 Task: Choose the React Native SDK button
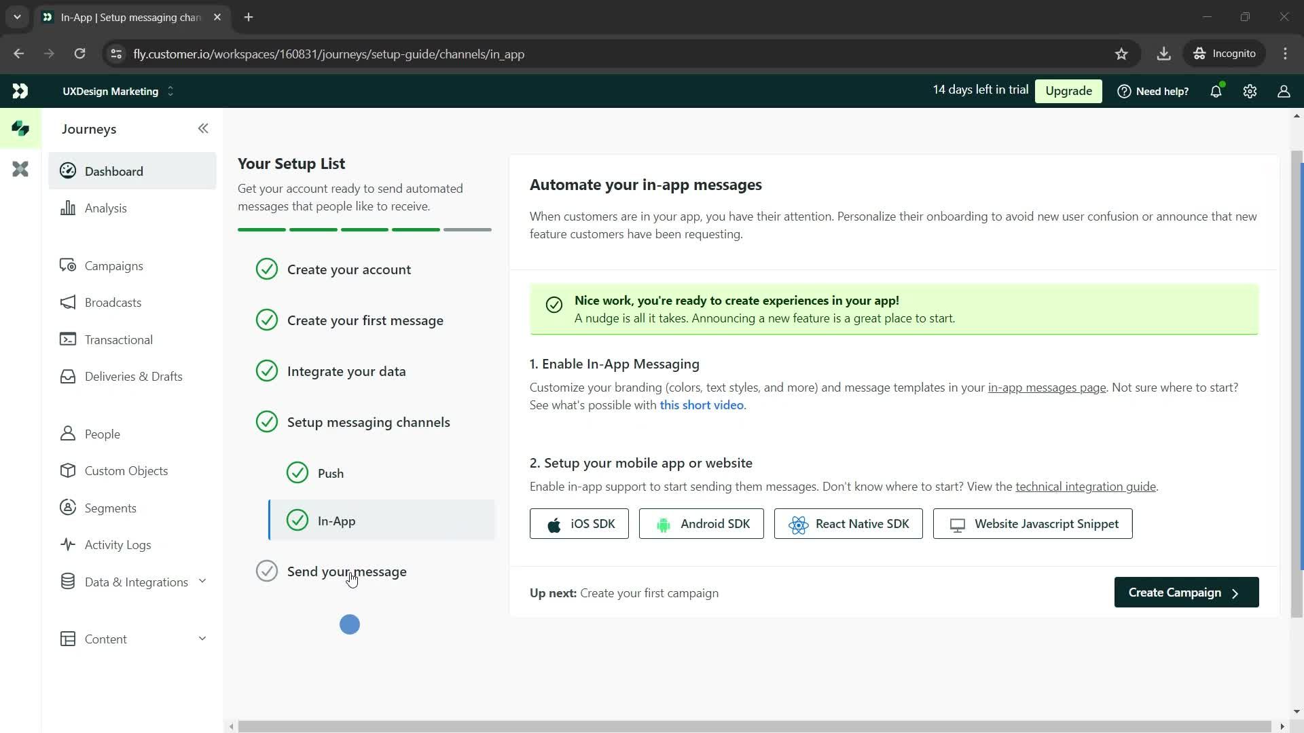[848, 524]
